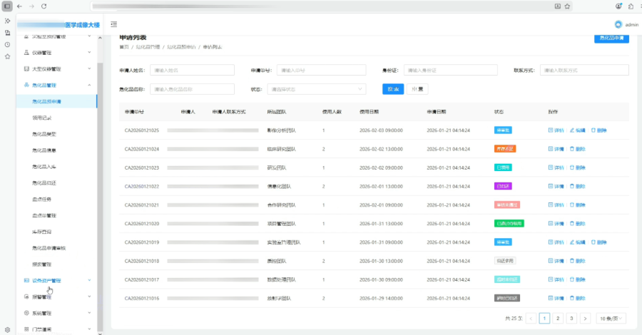Open 盘点任务 in sidebar

pyautogui.click(x=42, y=199)
